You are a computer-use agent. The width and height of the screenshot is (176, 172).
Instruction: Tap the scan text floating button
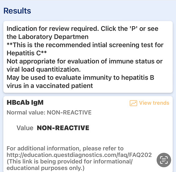pos(164,160)
